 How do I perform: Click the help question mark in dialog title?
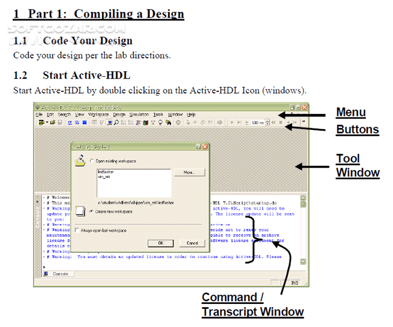click(198, 147)
